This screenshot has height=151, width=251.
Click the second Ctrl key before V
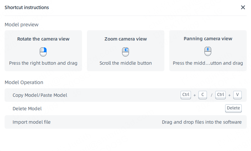point(220,95)
